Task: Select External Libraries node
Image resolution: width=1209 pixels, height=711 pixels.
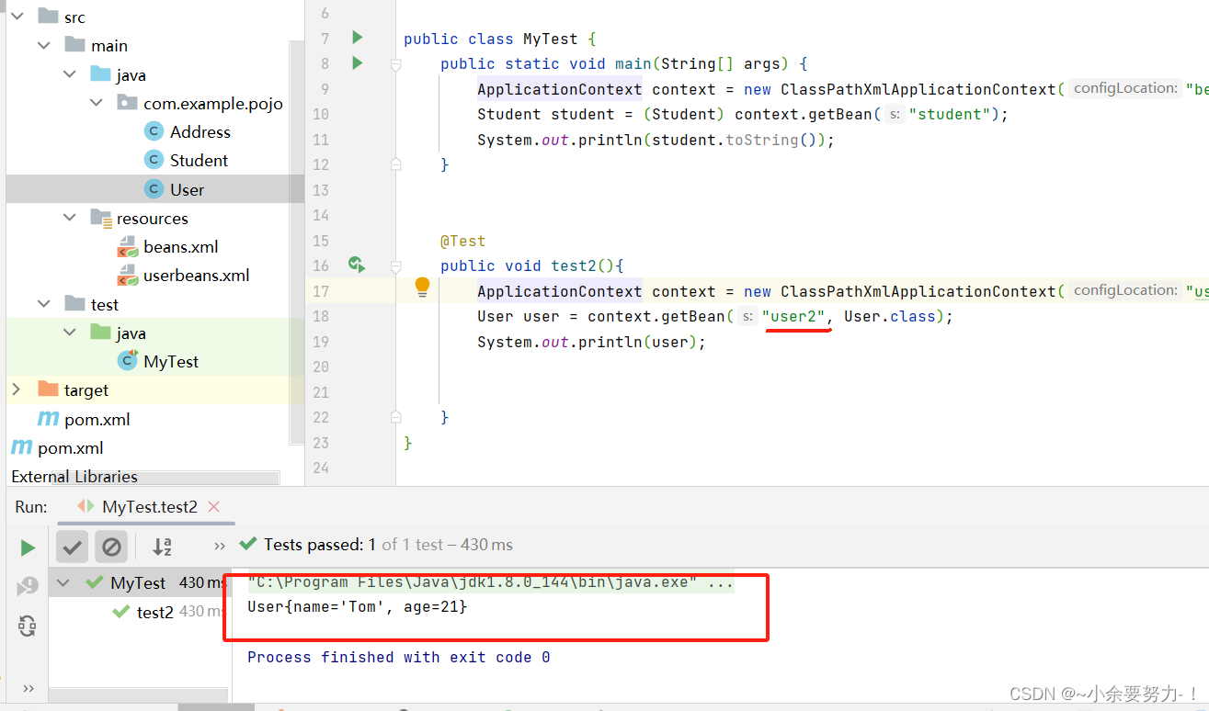Action: coord(74,476)
